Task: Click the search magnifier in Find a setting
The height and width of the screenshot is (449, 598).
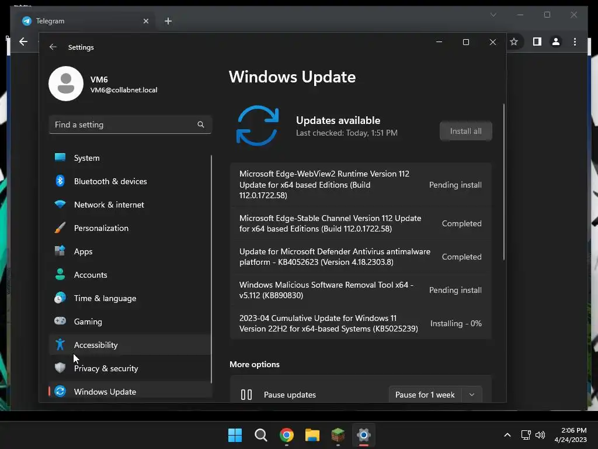Action: [201, 125]
